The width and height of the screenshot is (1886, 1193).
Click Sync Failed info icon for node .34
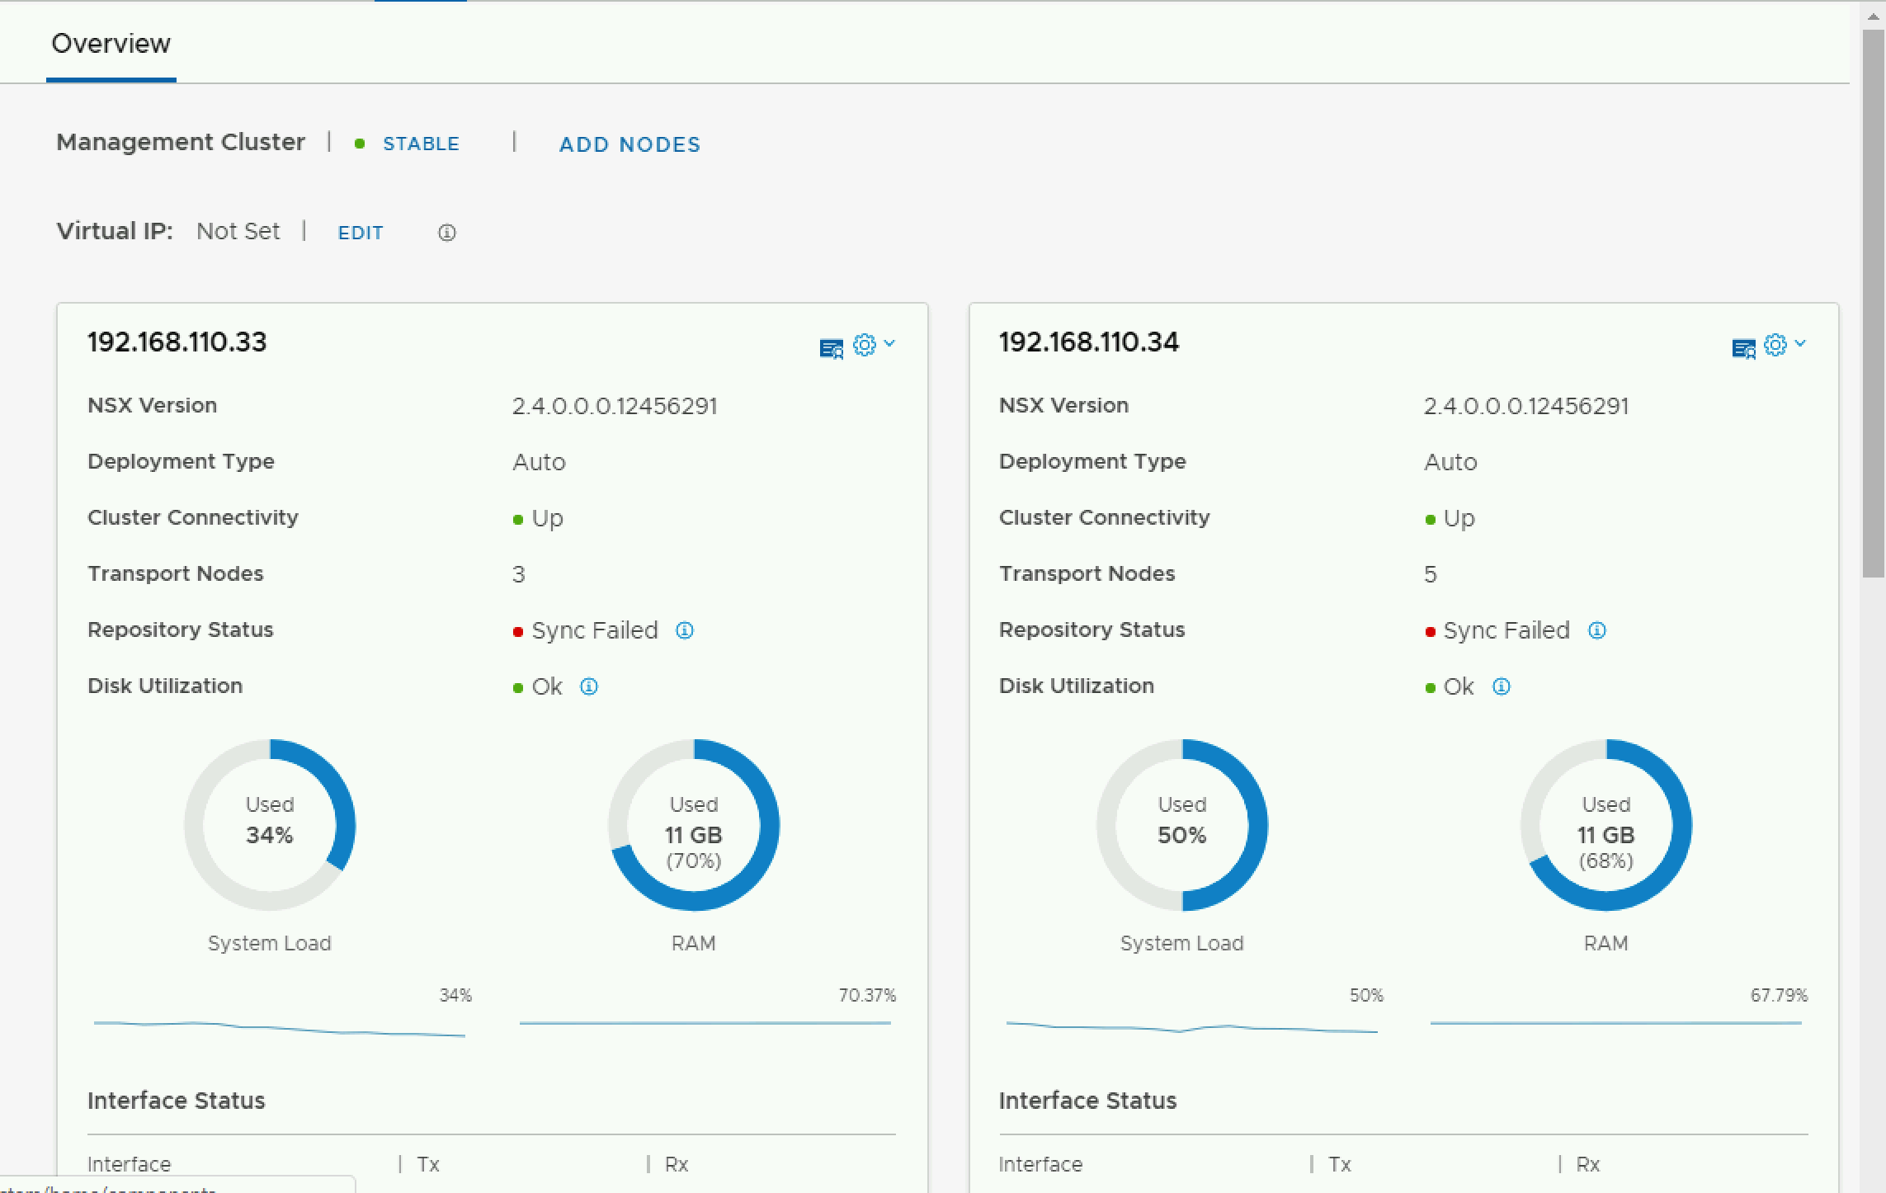click(1597, 630)
